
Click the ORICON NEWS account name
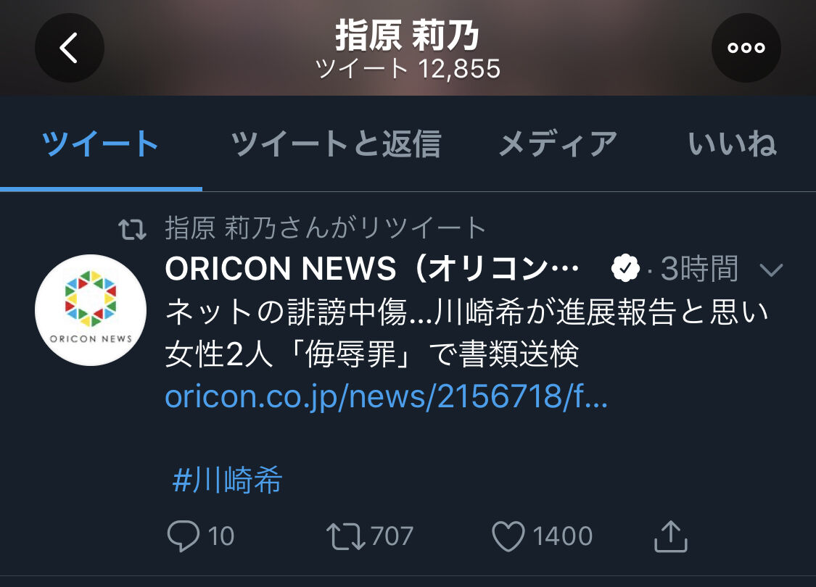click(x=372, y=269)
